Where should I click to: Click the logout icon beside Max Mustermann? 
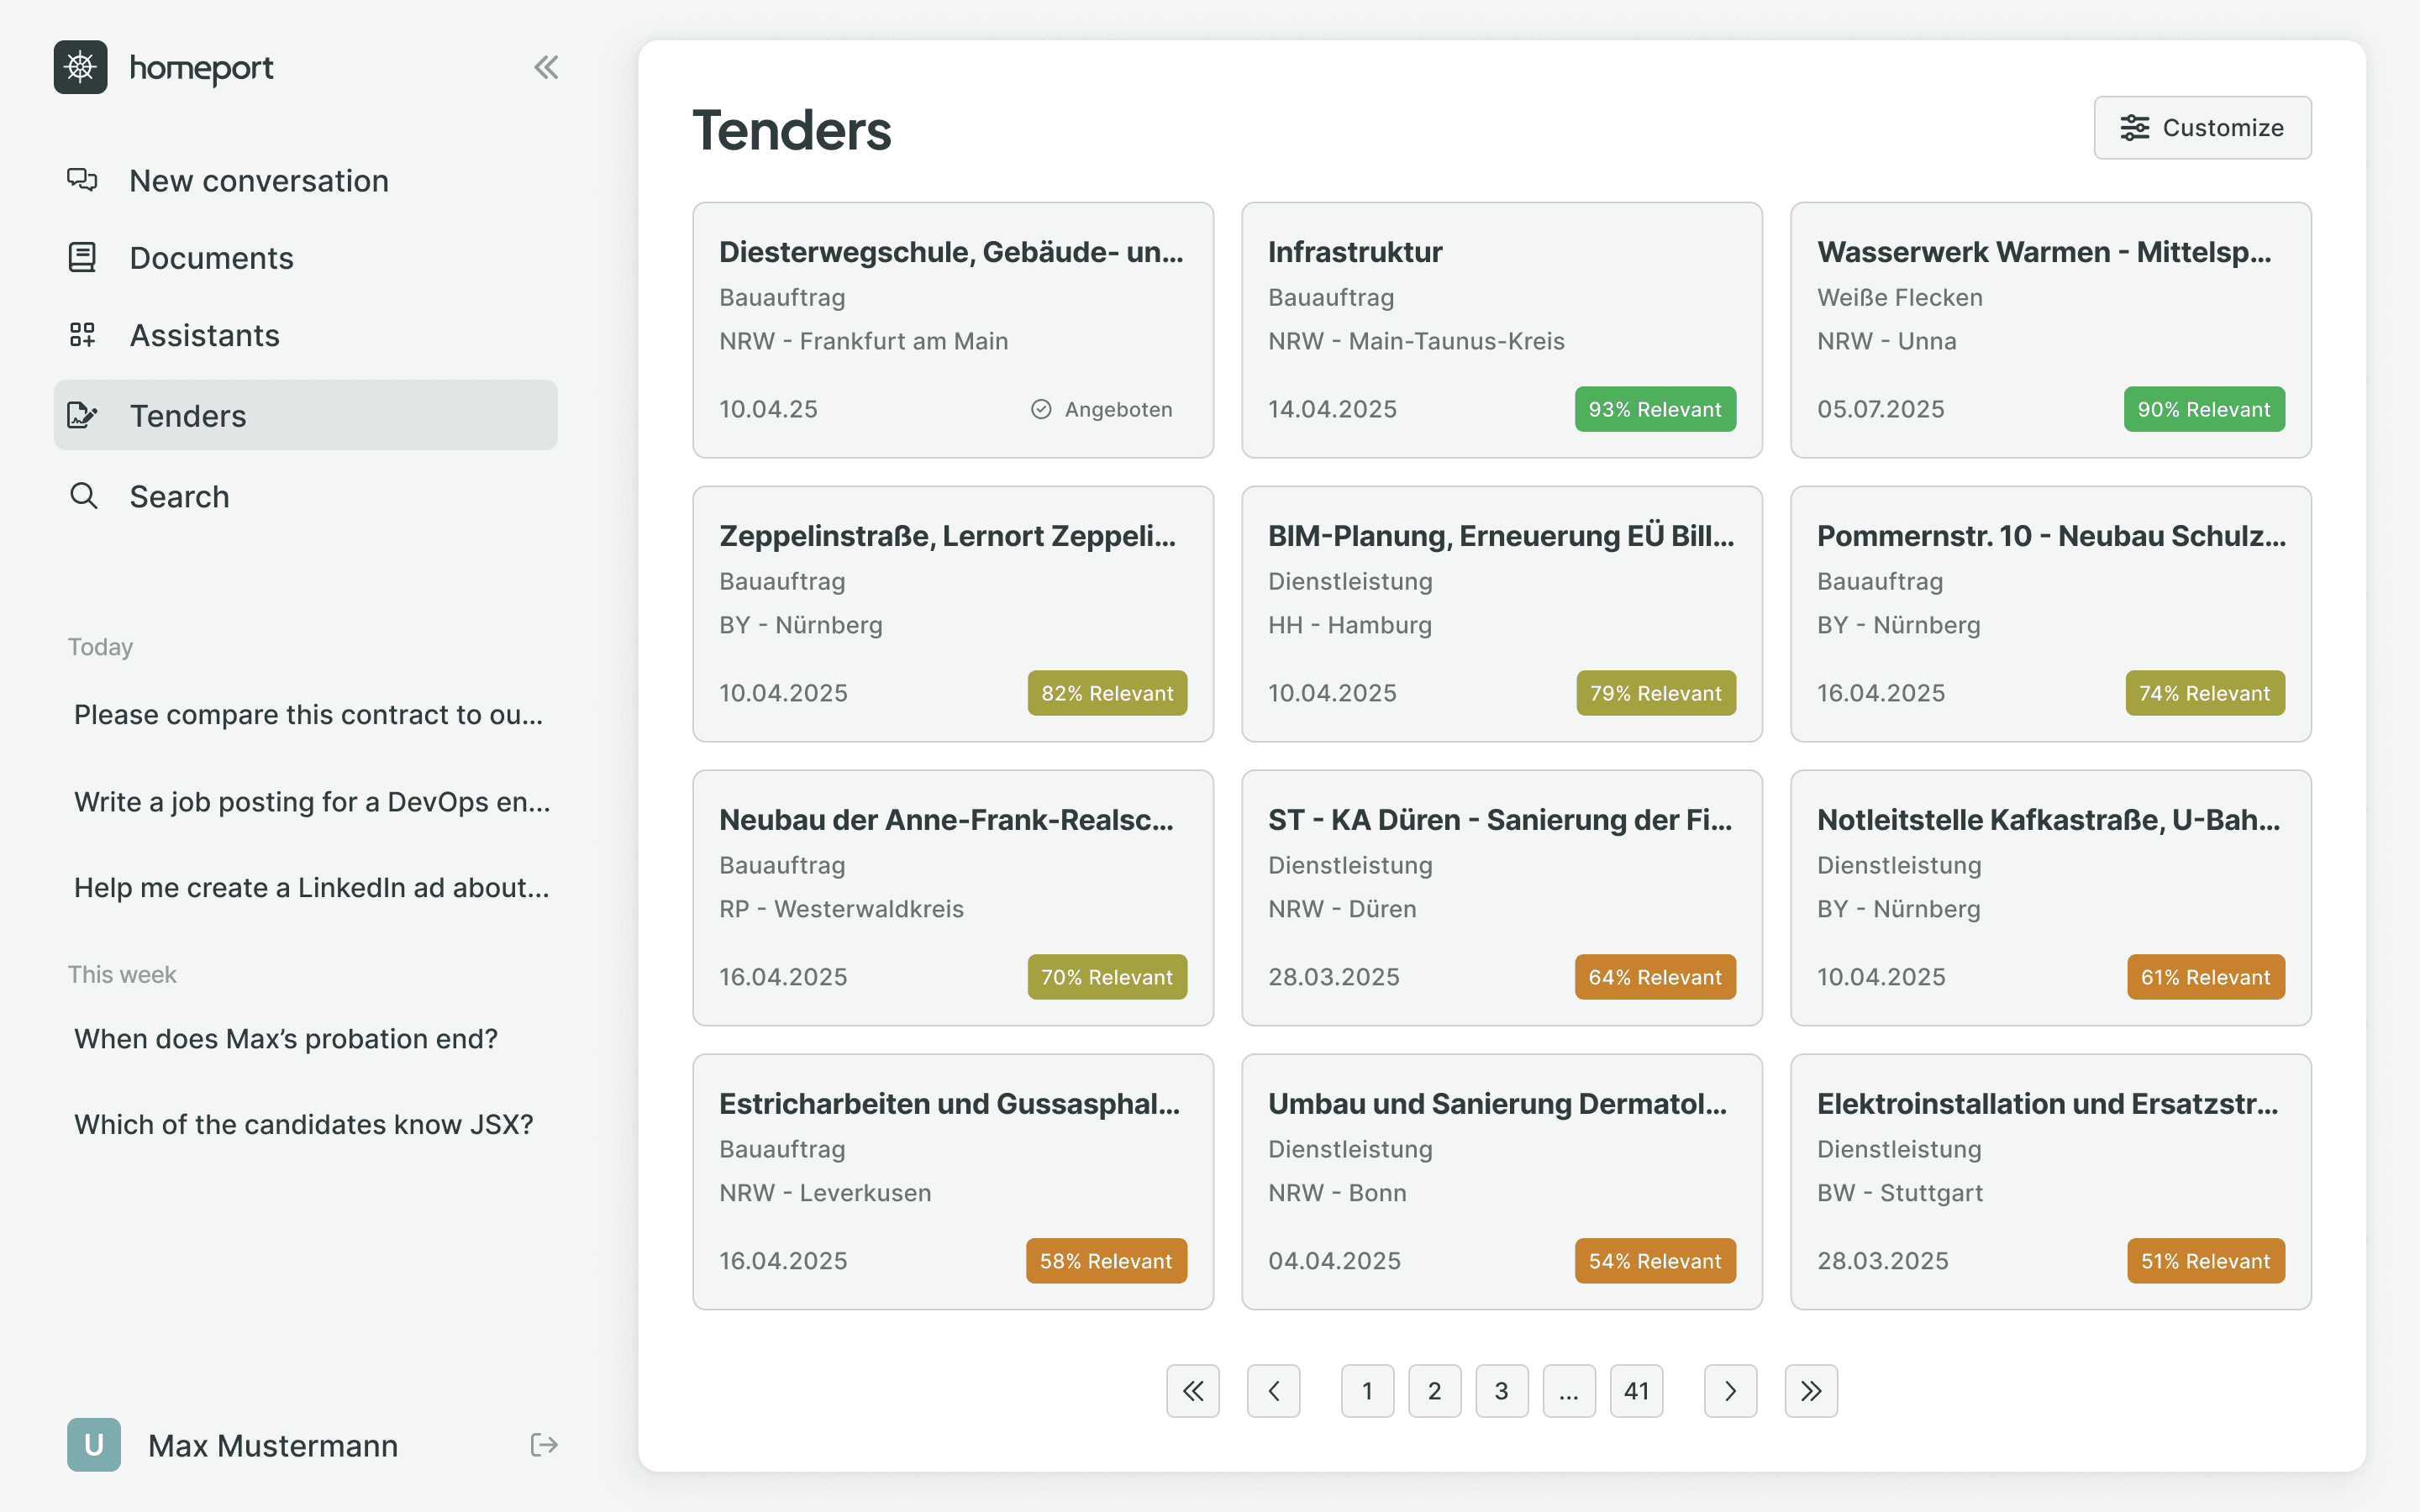544,1444
